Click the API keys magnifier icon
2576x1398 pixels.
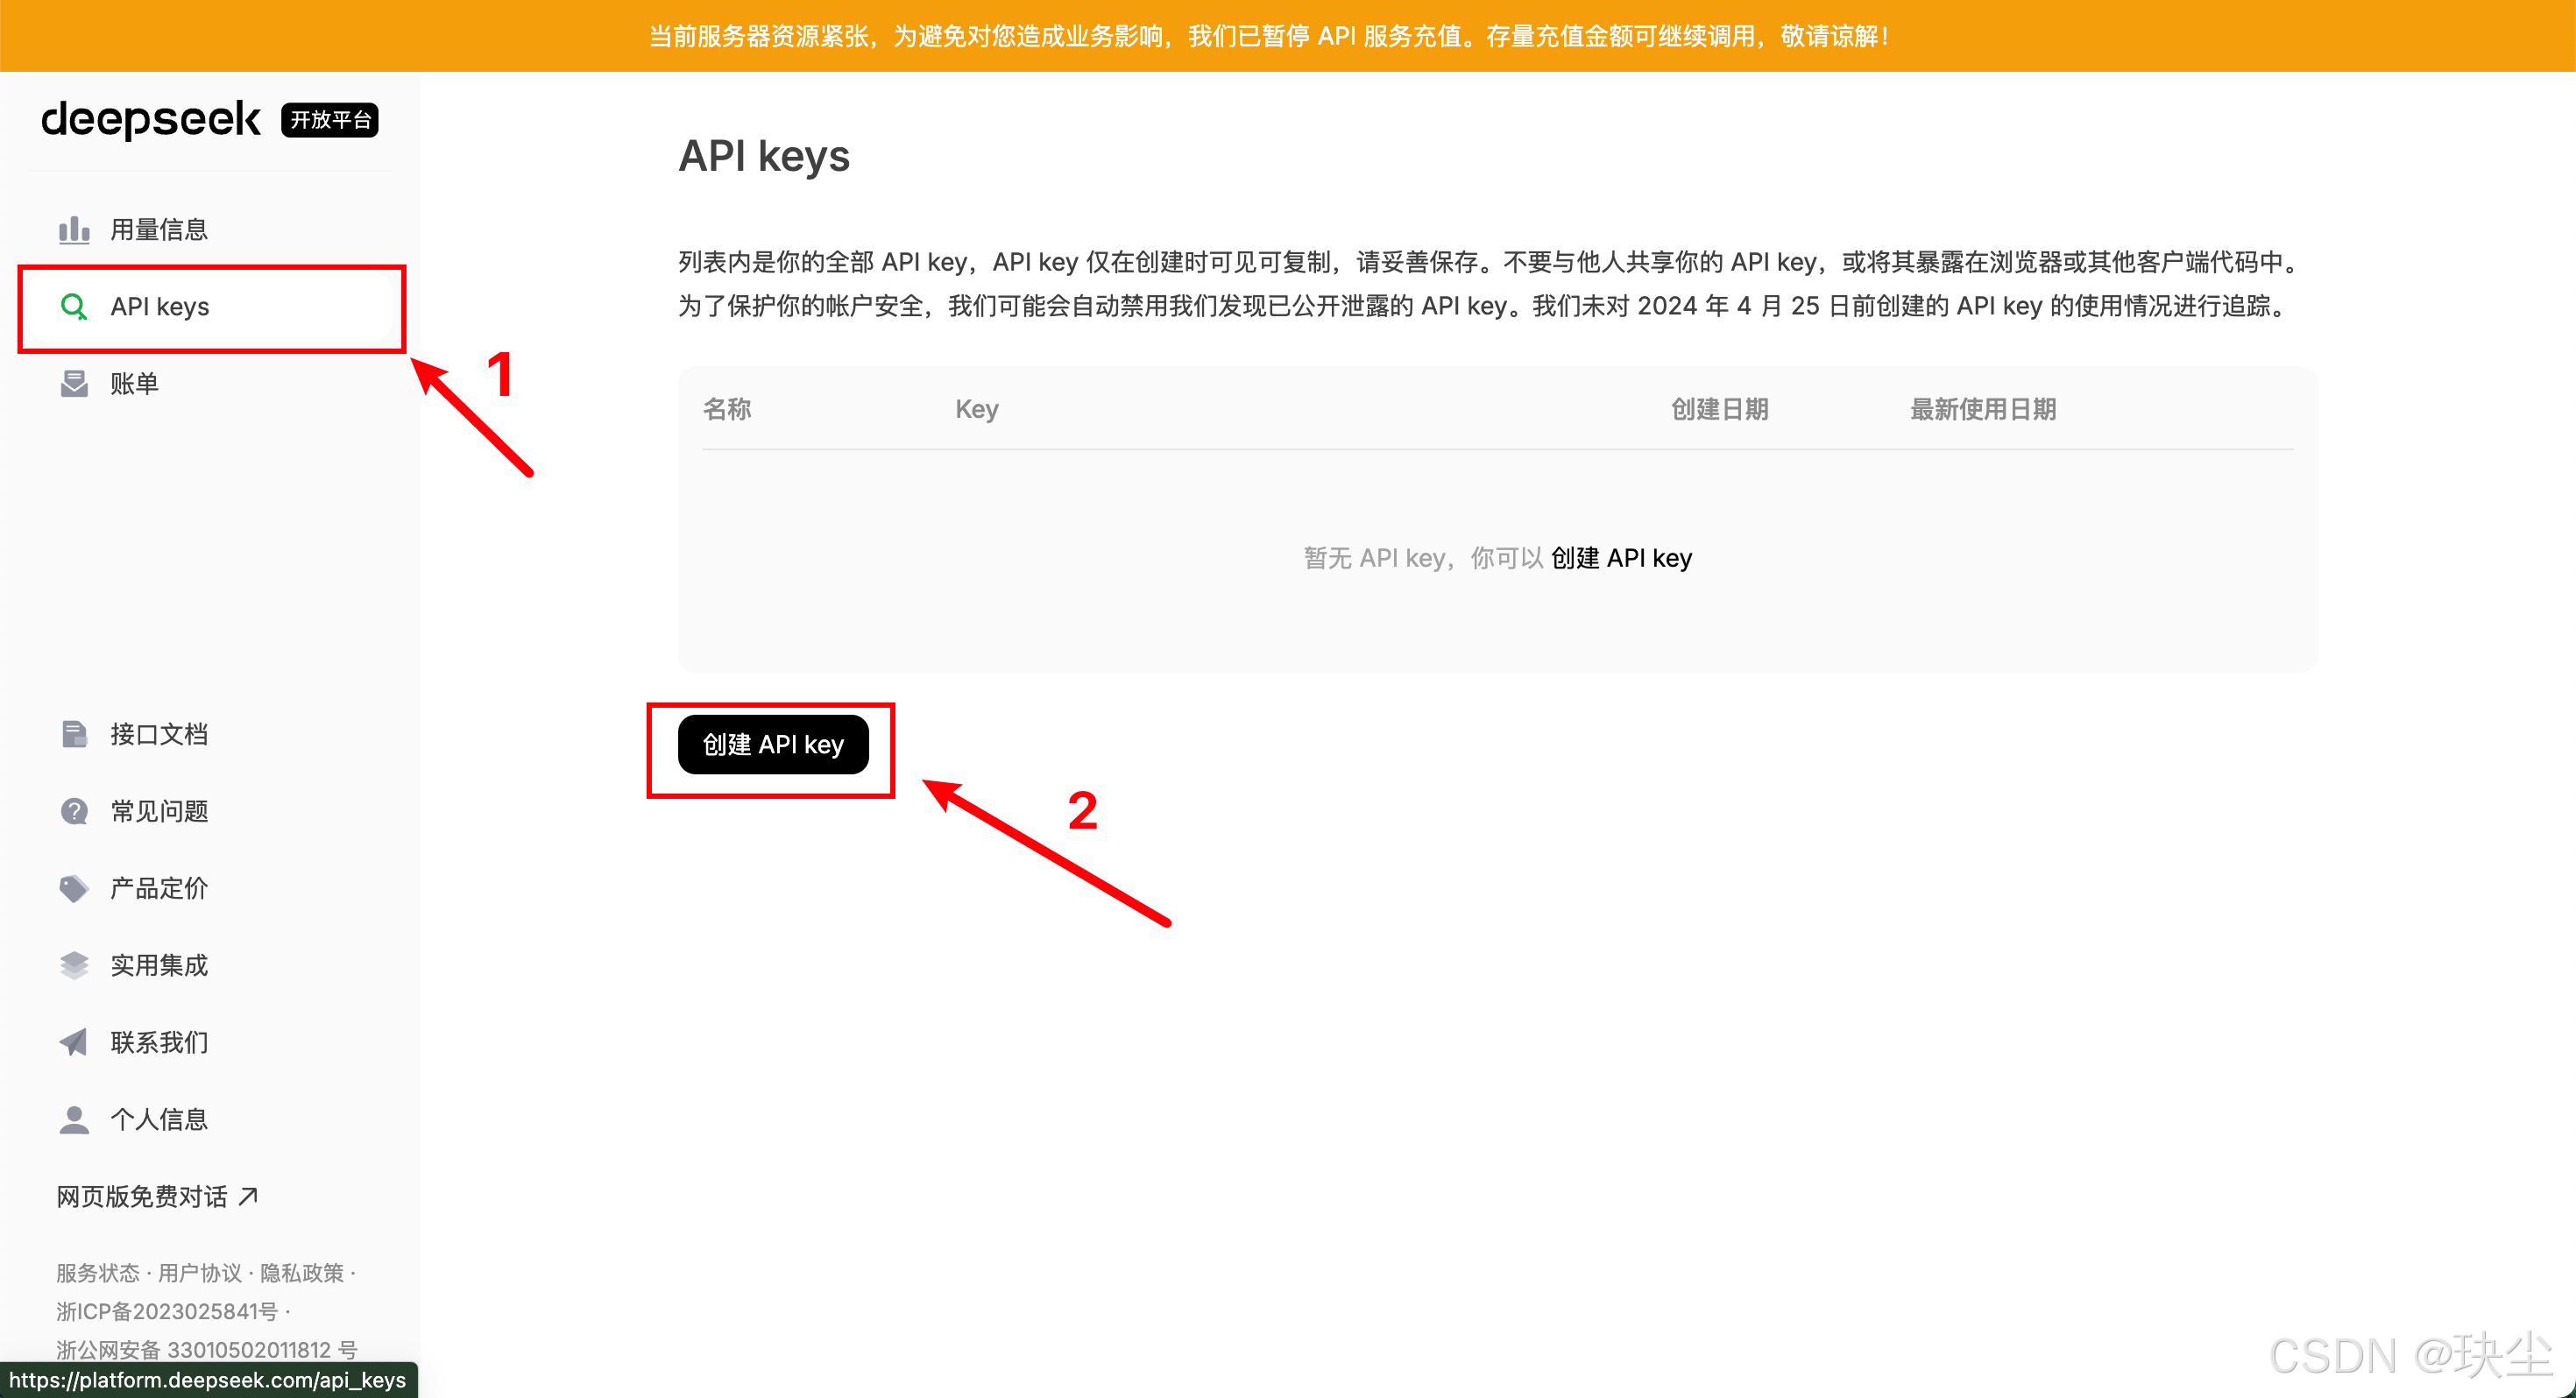(74, 307)
